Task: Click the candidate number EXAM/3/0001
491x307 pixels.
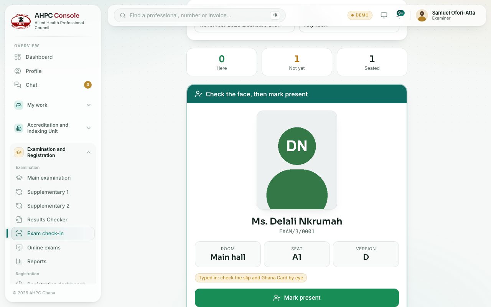Action: pyautogui.click(x=297, y=231)
